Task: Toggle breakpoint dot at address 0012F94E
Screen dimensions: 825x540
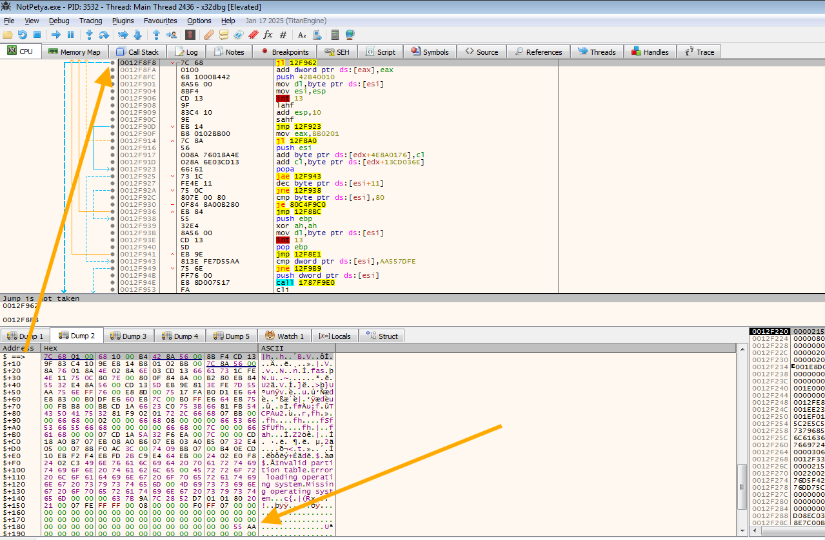Action: tap(113, 282)
